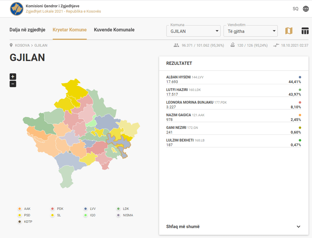Image resolution: width=312 pixels, height=238 pixels.
Task: Toggle PDK party in map legend
Action: [x=53, y=209]
